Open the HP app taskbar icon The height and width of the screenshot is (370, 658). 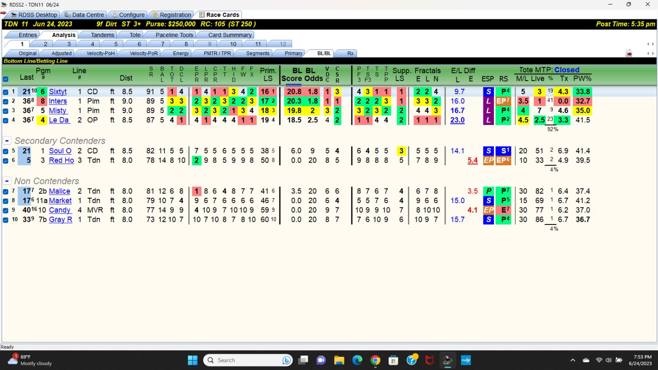pos(465,360)
